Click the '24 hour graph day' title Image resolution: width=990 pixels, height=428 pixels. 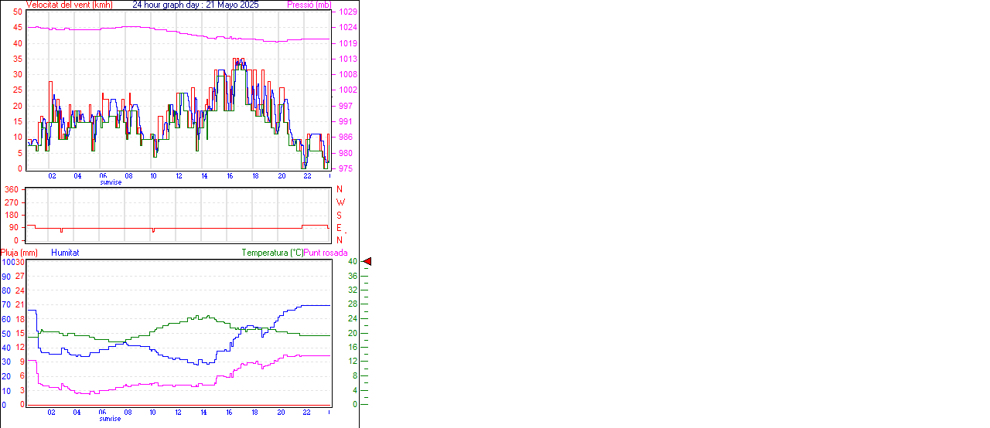(196, 5)
